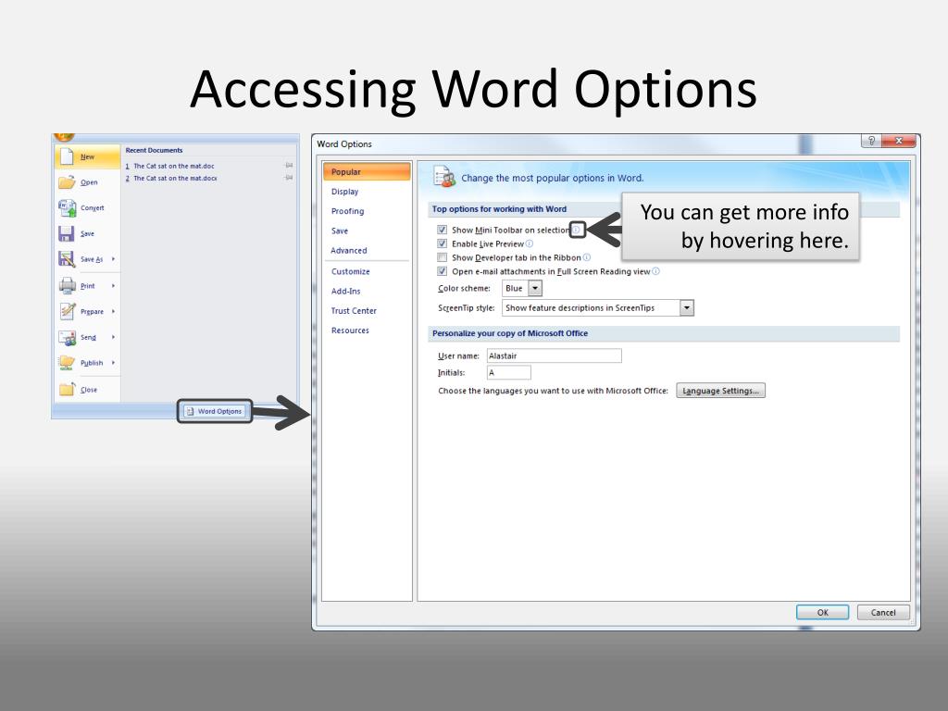Image resolution: width=948 pixels, height=711 pixels.
Task: Open Language Settings
Action: tap(720, 391)
